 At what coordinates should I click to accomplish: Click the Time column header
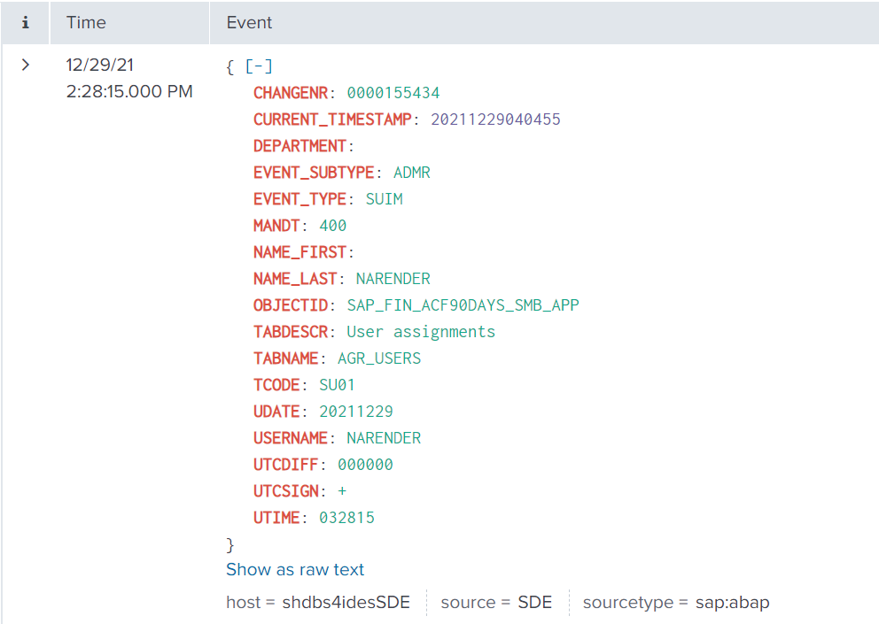click(86, 23)
